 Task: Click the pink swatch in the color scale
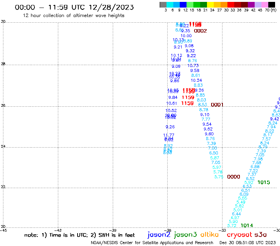pos(264,5)
